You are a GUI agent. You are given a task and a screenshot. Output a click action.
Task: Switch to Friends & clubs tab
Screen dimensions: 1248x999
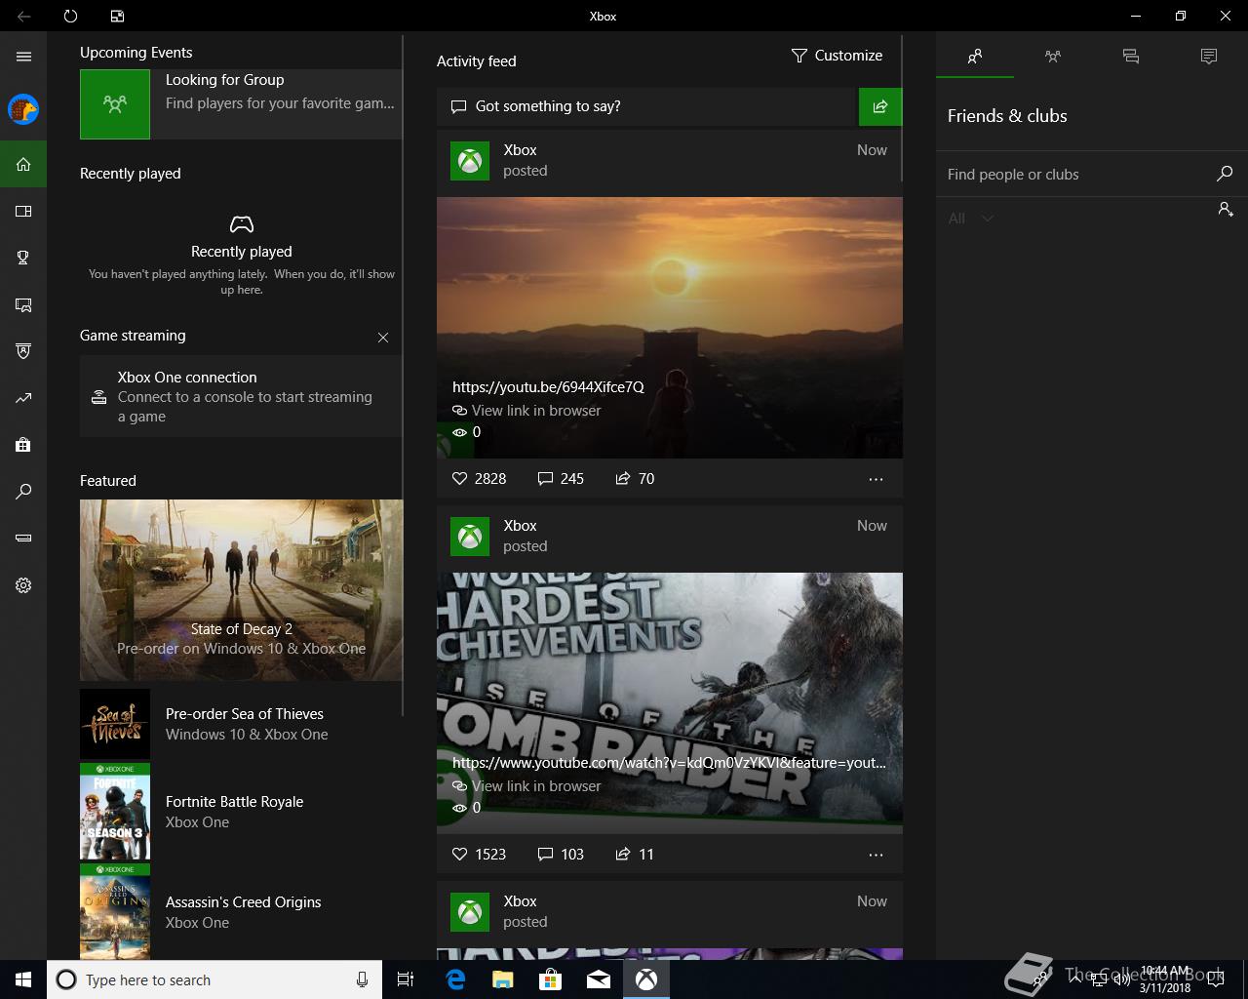[975, 57]
